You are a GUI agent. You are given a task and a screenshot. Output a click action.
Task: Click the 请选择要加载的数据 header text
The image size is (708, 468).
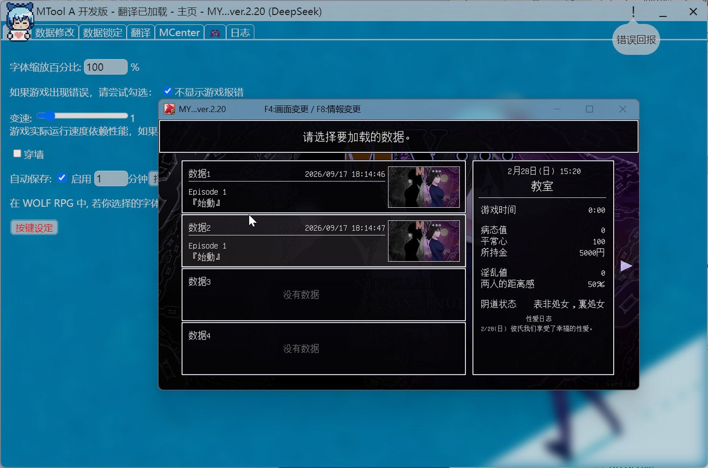[357, 137]
